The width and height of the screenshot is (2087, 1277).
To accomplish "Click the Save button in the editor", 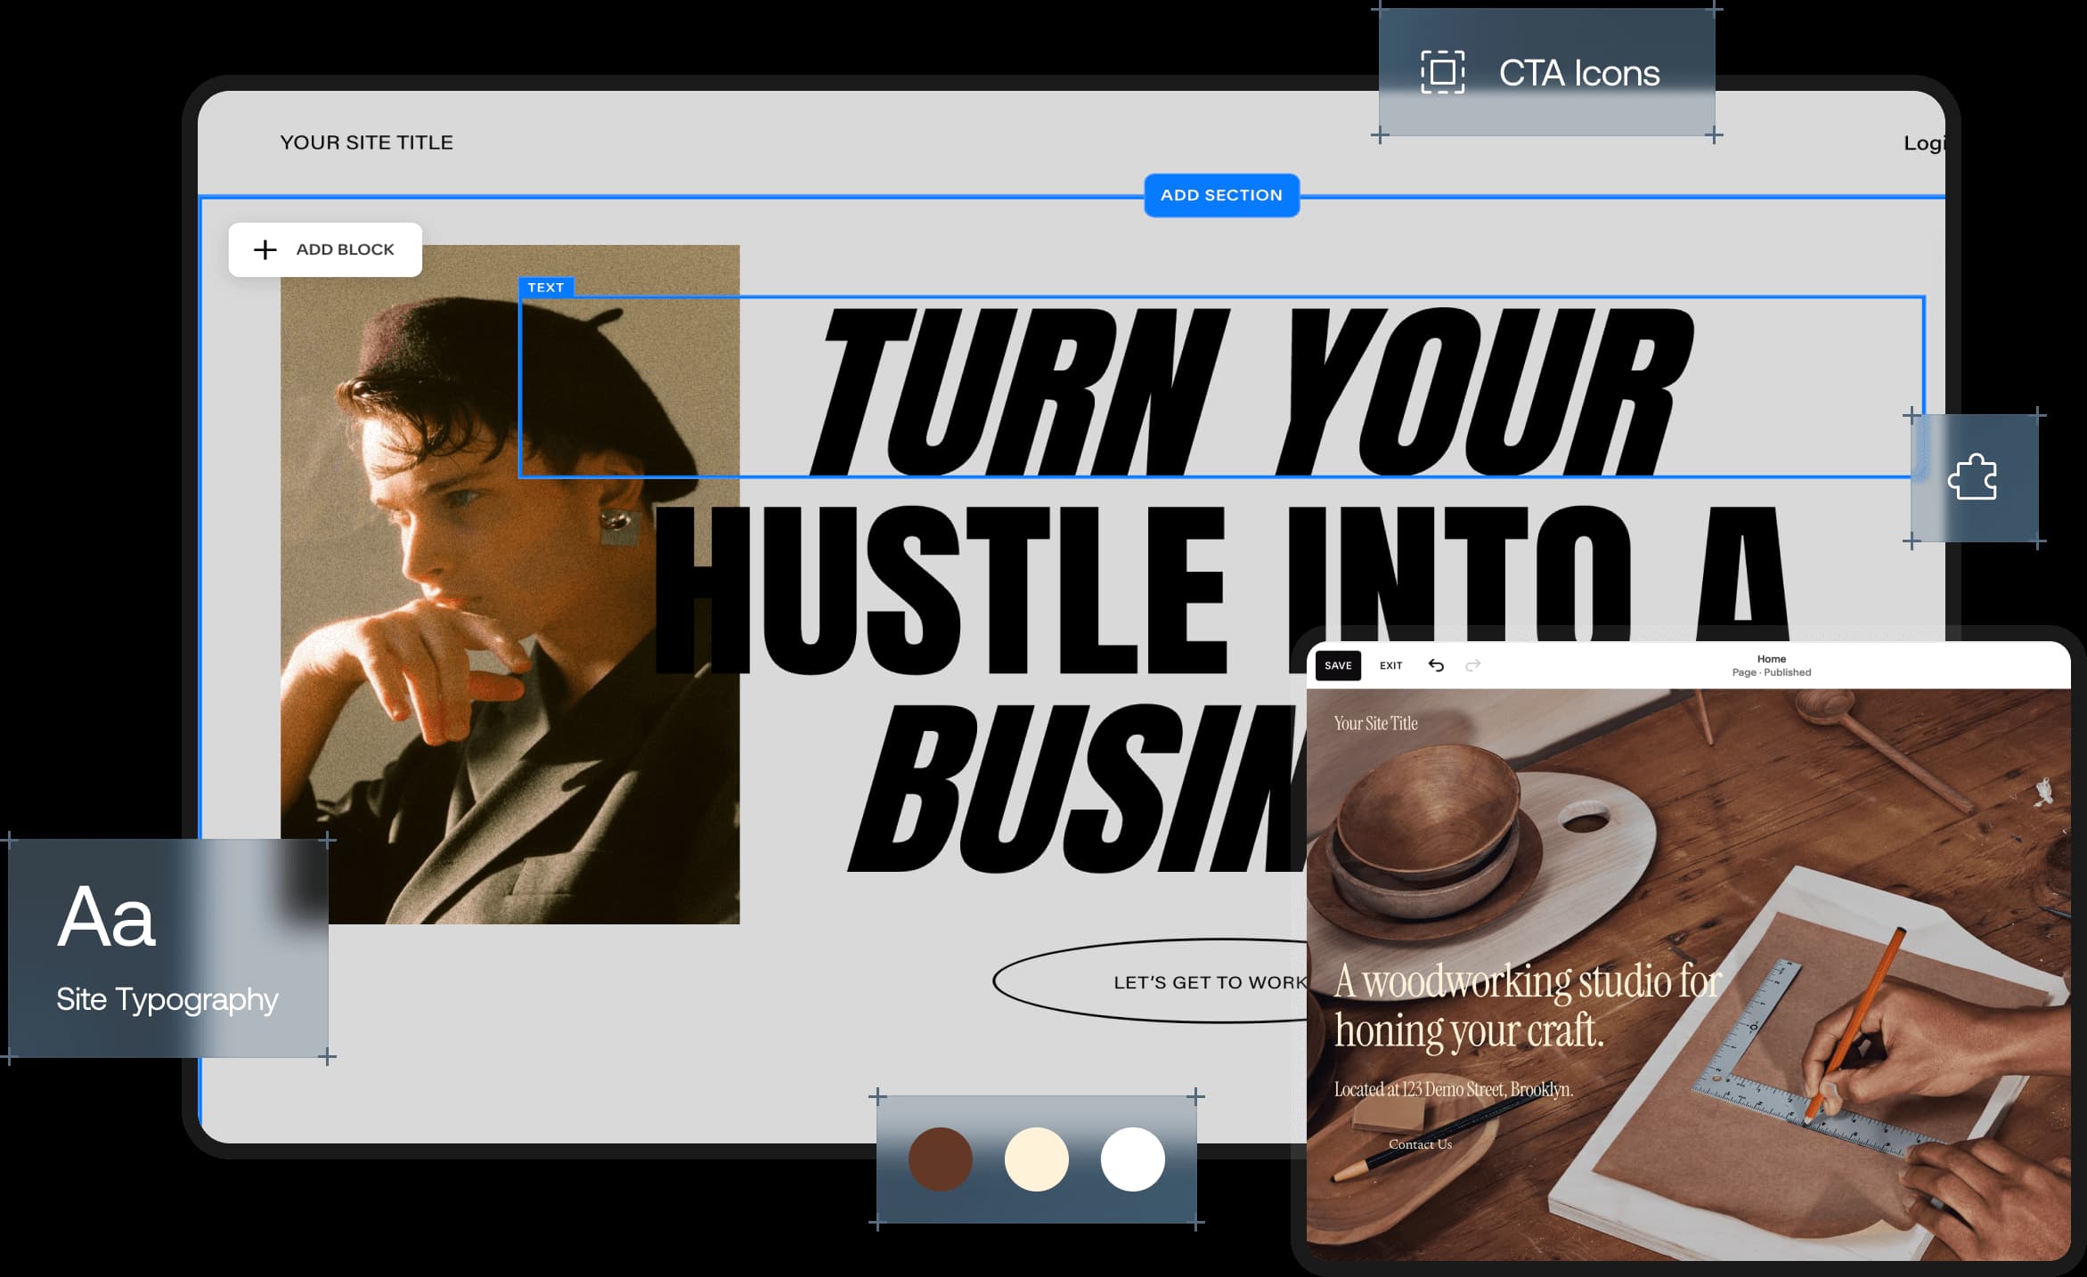I will [1339, 665].
